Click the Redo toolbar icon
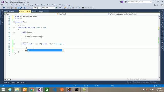The image size is (164, 92). coord(29,8)
